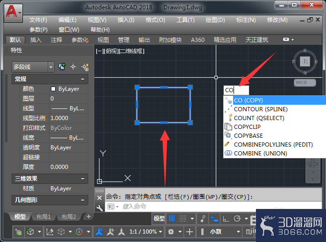This screenshot has width=326, height=242.
Task: Click the 俯视 view control label
Action: point(112,51)
